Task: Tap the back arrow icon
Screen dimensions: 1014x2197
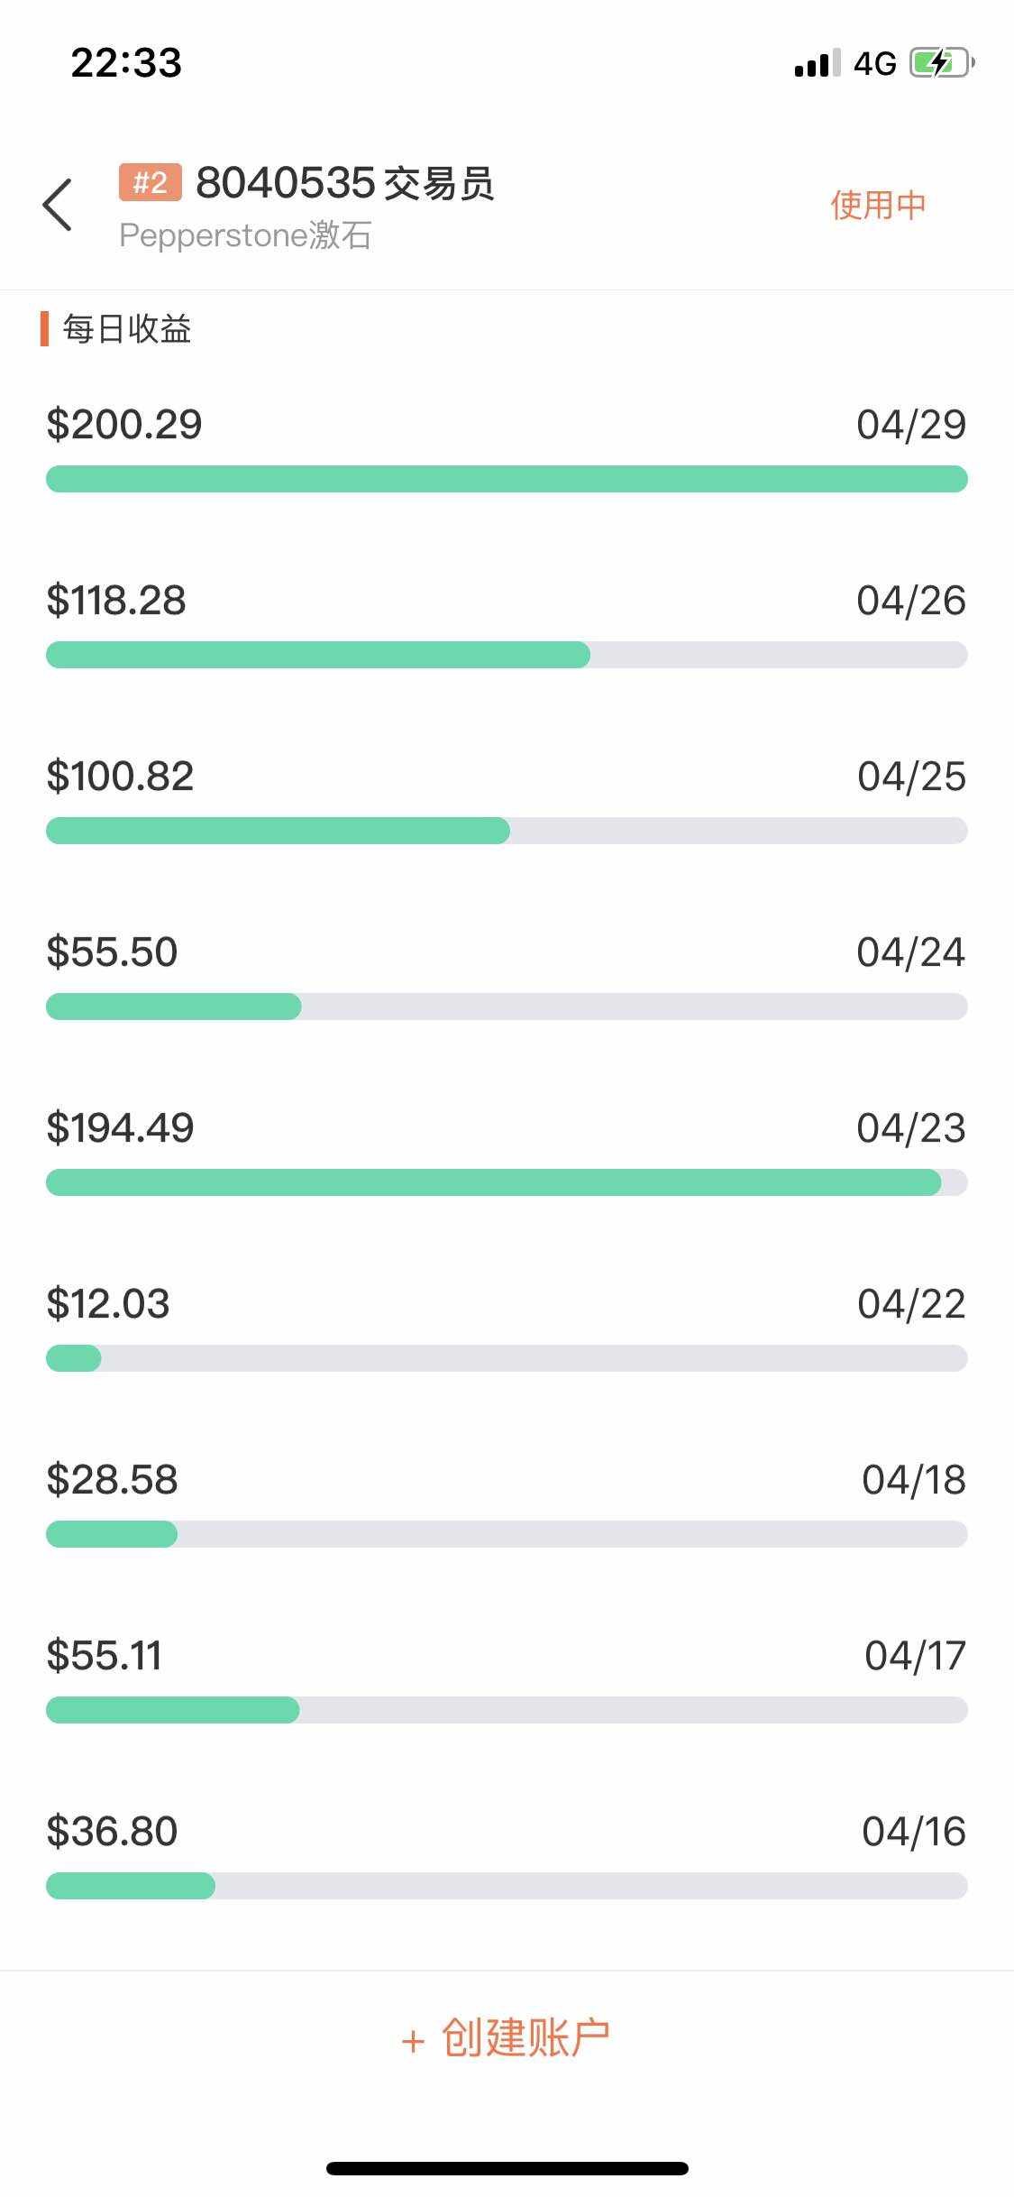Action: click(58, 205)
